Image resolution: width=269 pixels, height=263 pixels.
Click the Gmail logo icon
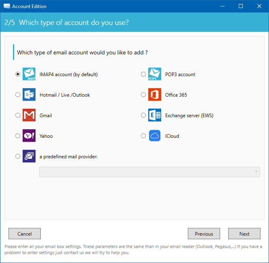point(29,115)
